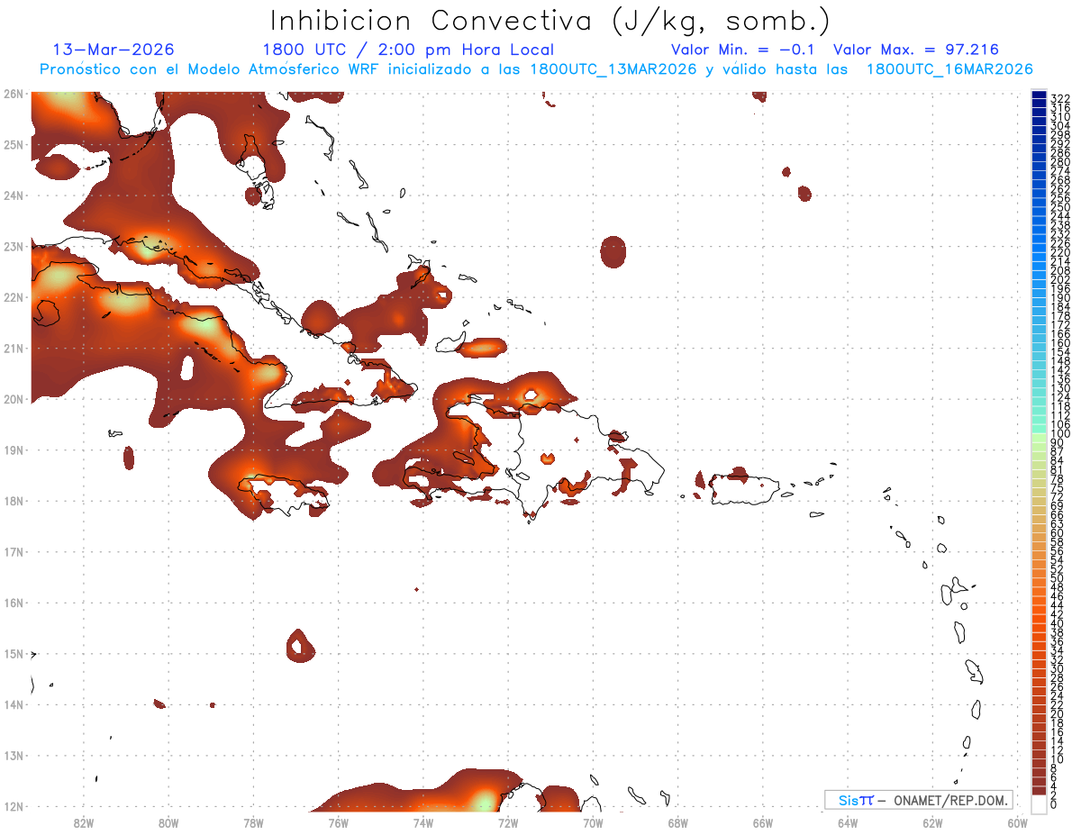The height and width of the screenshot is (835, 1081).
Task: Click the 26N latitude label
Action: pos(13,94)
